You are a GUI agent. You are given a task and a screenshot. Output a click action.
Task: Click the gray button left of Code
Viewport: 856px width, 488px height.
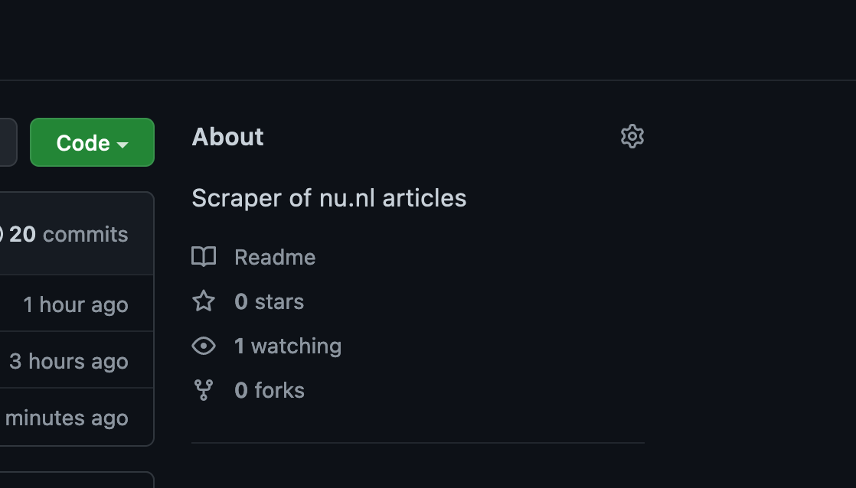[x=8, y=142]
